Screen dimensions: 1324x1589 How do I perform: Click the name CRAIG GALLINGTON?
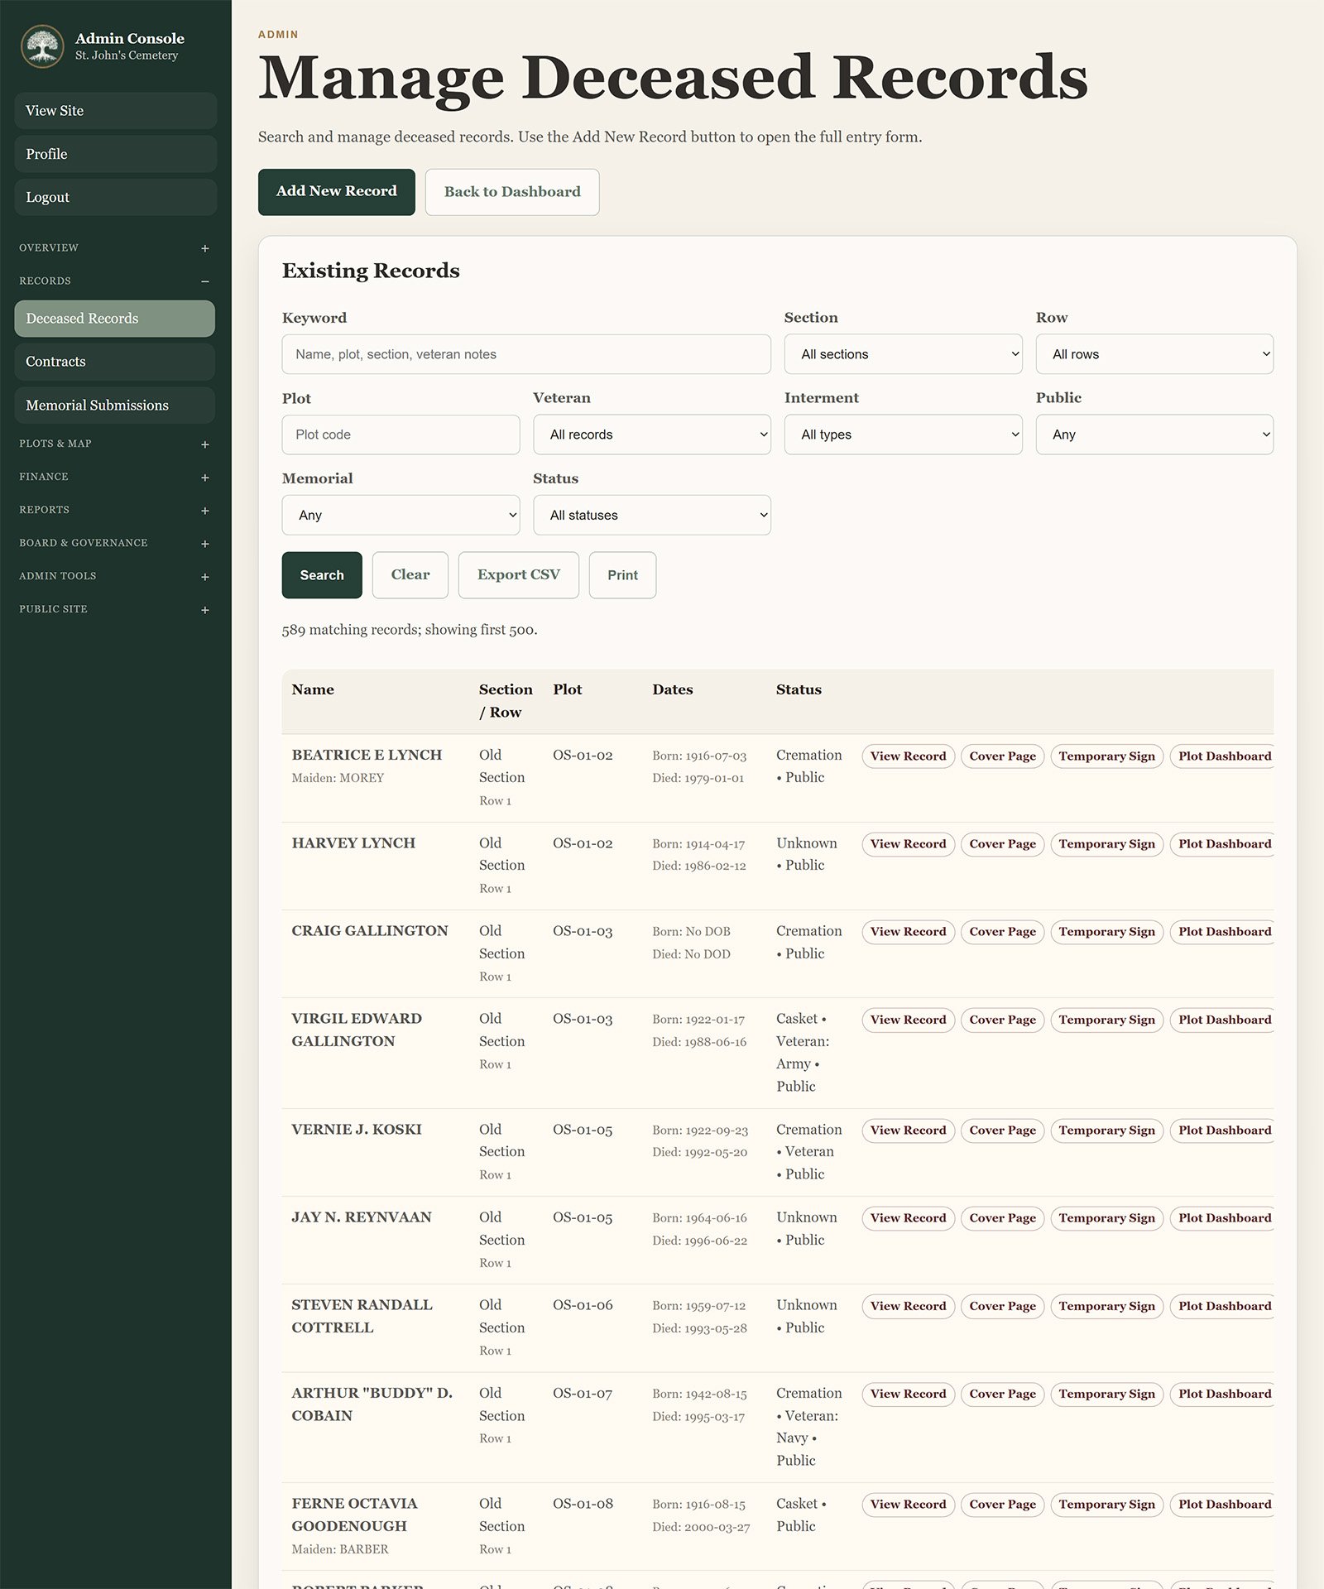tap(370, 931)
